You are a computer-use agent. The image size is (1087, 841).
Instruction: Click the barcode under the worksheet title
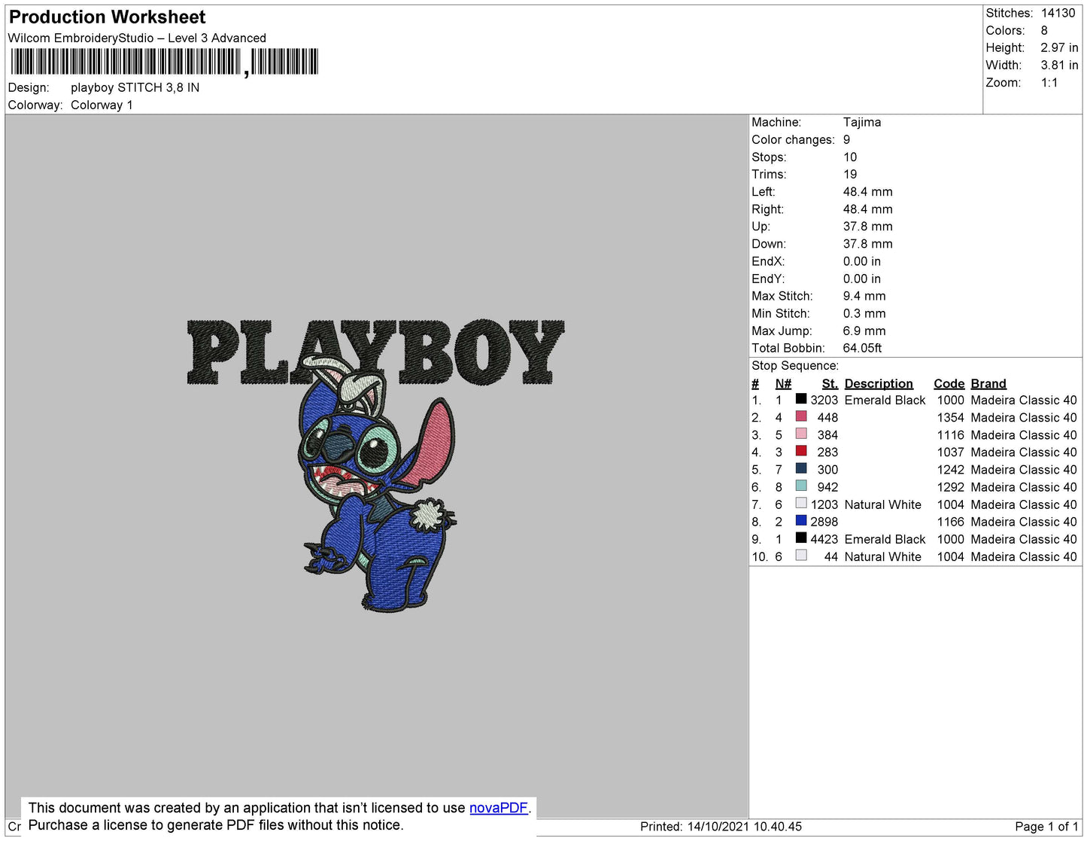[x=164, y=62]
